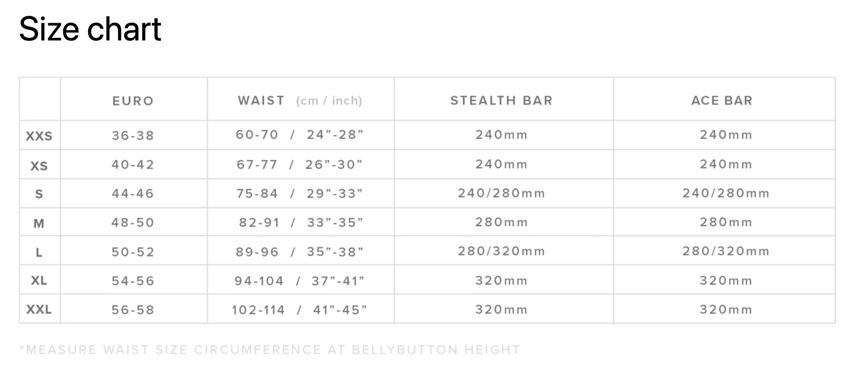Image resolution: width=860 pixels, height=366 pixels.
Task: Select the XXS size row label
Action: [x=39, y=136]
